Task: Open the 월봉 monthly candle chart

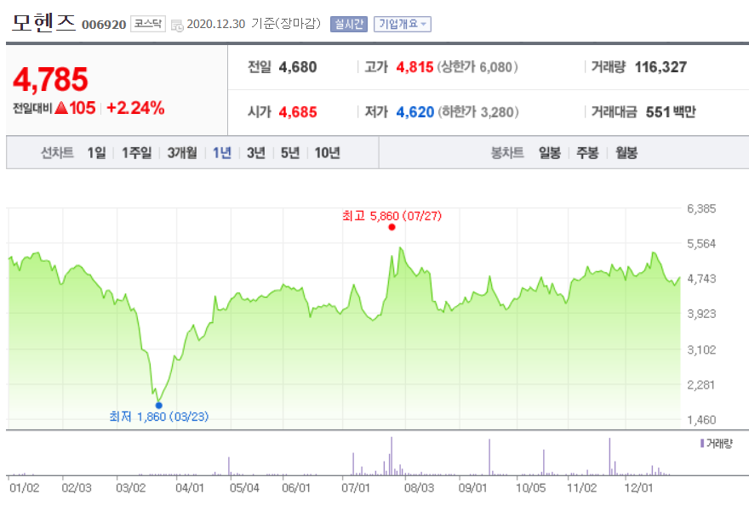Action: pos(626,153)
